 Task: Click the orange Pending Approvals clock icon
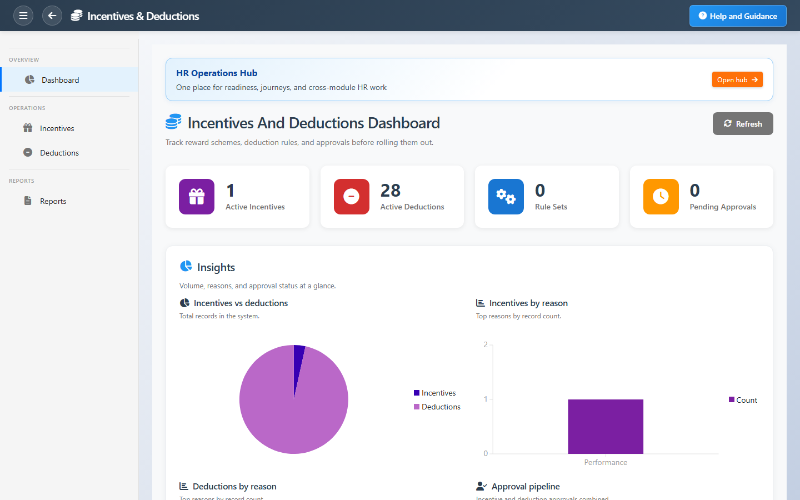[x=661, y=197]
